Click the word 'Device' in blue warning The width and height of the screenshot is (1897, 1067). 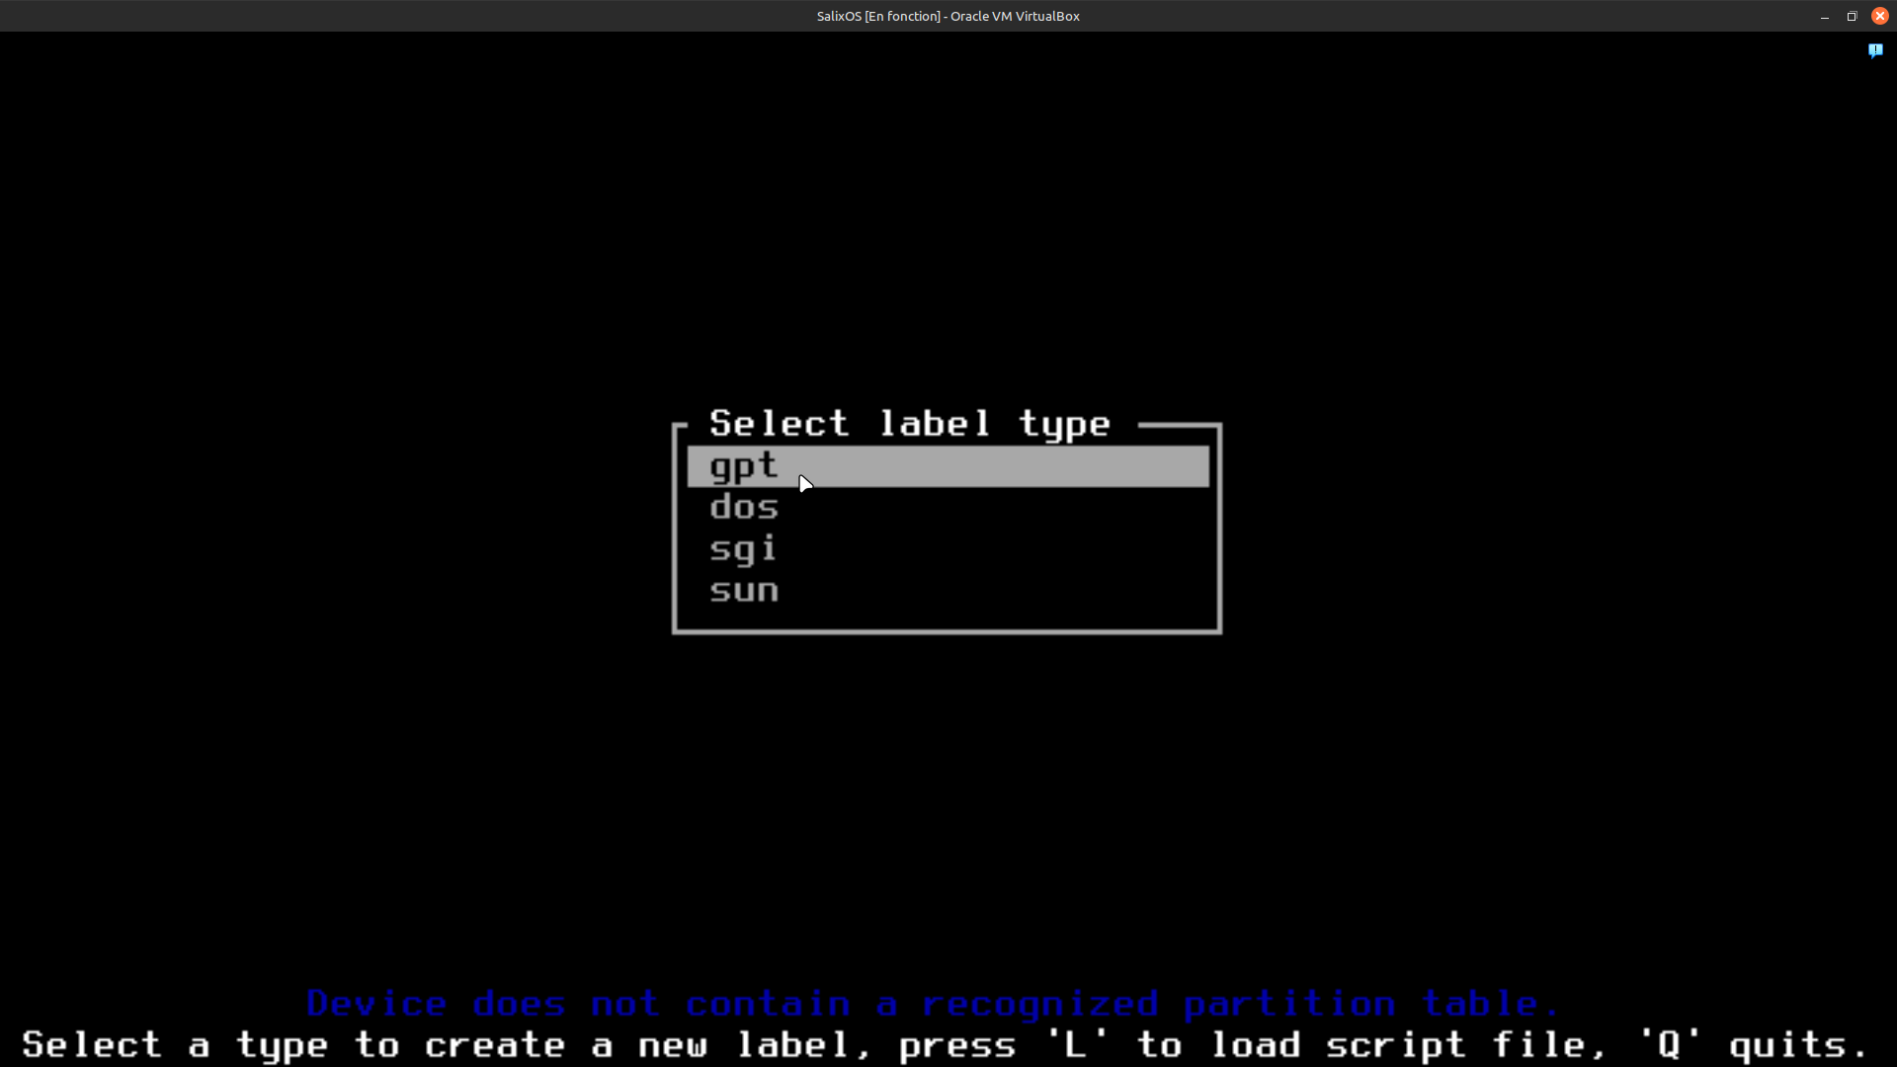pyautogui.click(x=376, y=1004)
